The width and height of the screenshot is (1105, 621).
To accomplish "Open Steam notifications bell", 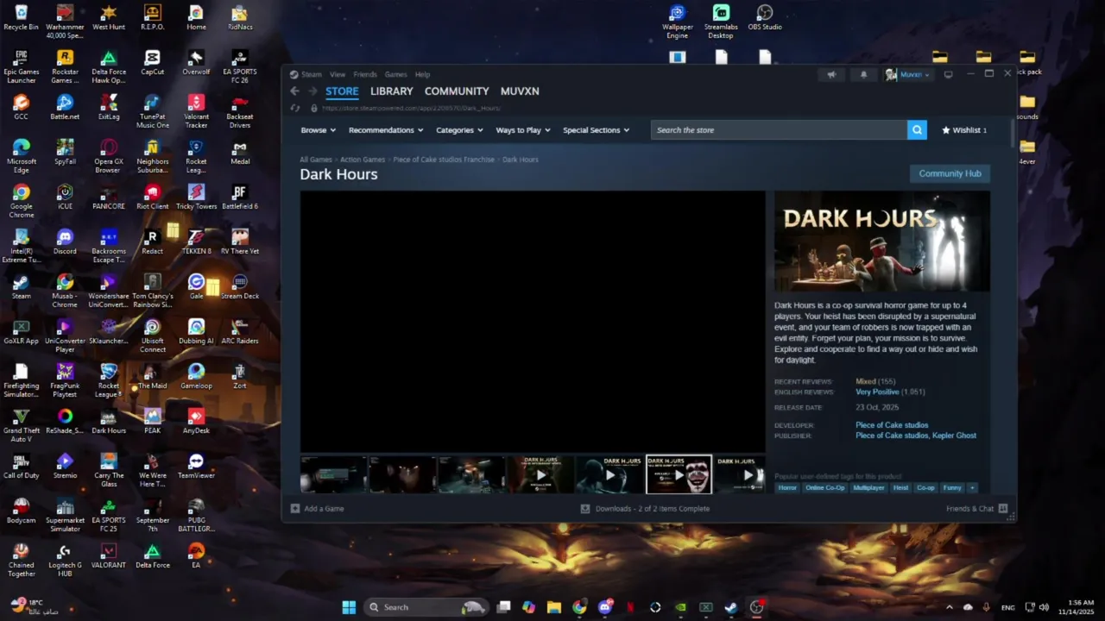I will tap(863, 75).
